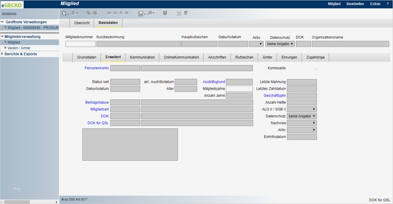Click the printer icon in toolbar
This screenshot has height=204, width=393.
[x=150, y=13]
